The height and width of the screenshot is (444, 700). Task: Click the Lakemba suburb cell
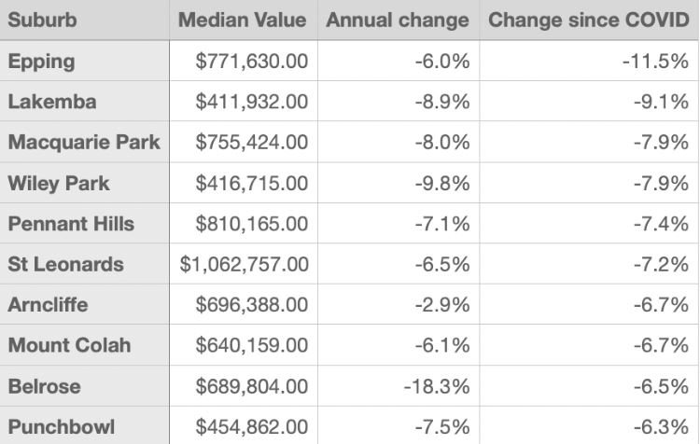(x=51, y=102)
